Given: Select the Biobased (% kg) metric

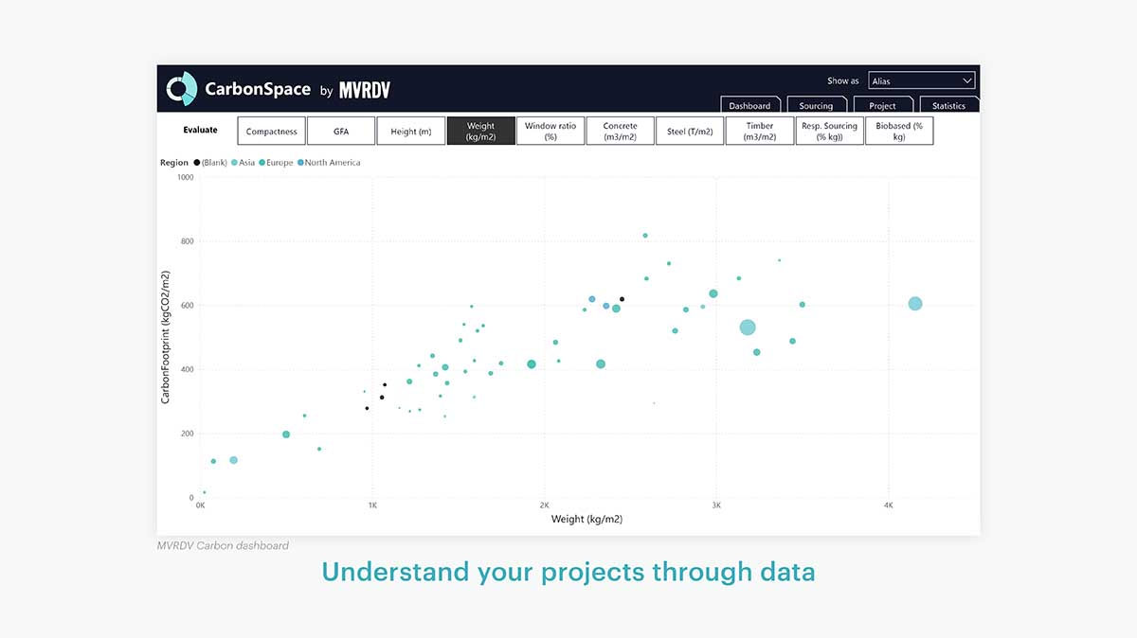Looking at the screenshot, I should point(898,130).
